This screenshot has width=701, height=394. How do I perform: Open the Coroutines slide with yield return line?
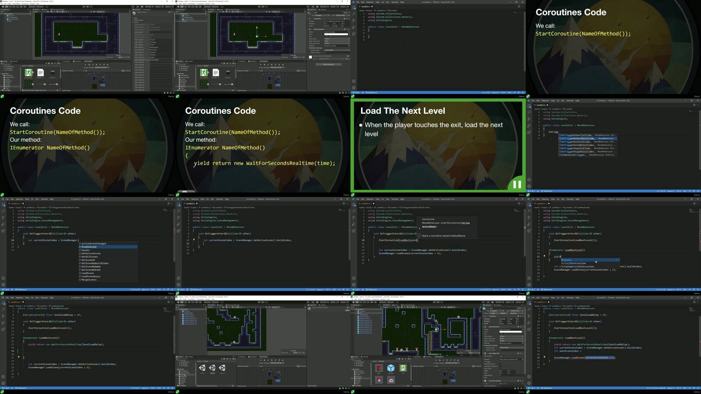[263, 148]
